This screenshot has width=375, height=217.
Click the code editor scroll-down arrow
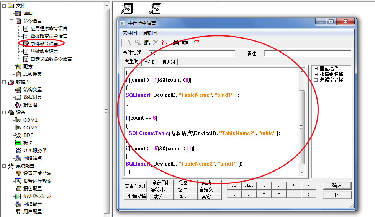click(302, 173)
